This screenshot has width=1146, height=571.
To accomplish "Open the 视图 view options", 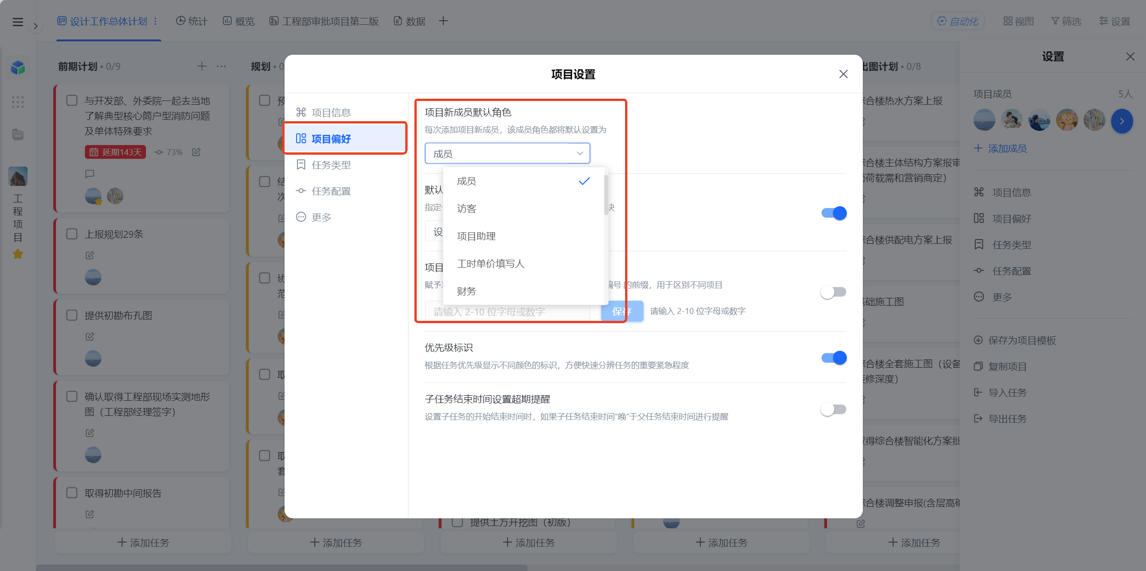I will click(x=1018, y=21).
